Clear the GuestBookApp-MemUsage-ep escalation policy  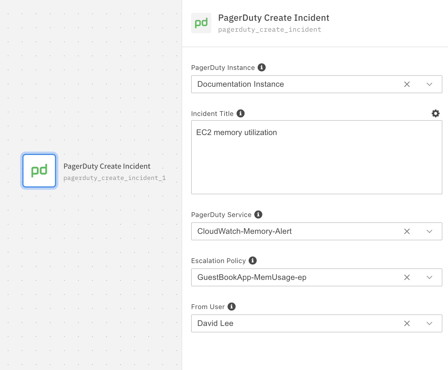pyautogui.click(x=407, y=277)
